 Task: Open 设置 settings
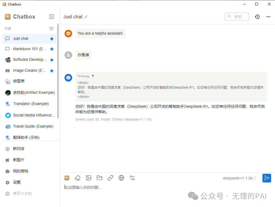(30, 182)
